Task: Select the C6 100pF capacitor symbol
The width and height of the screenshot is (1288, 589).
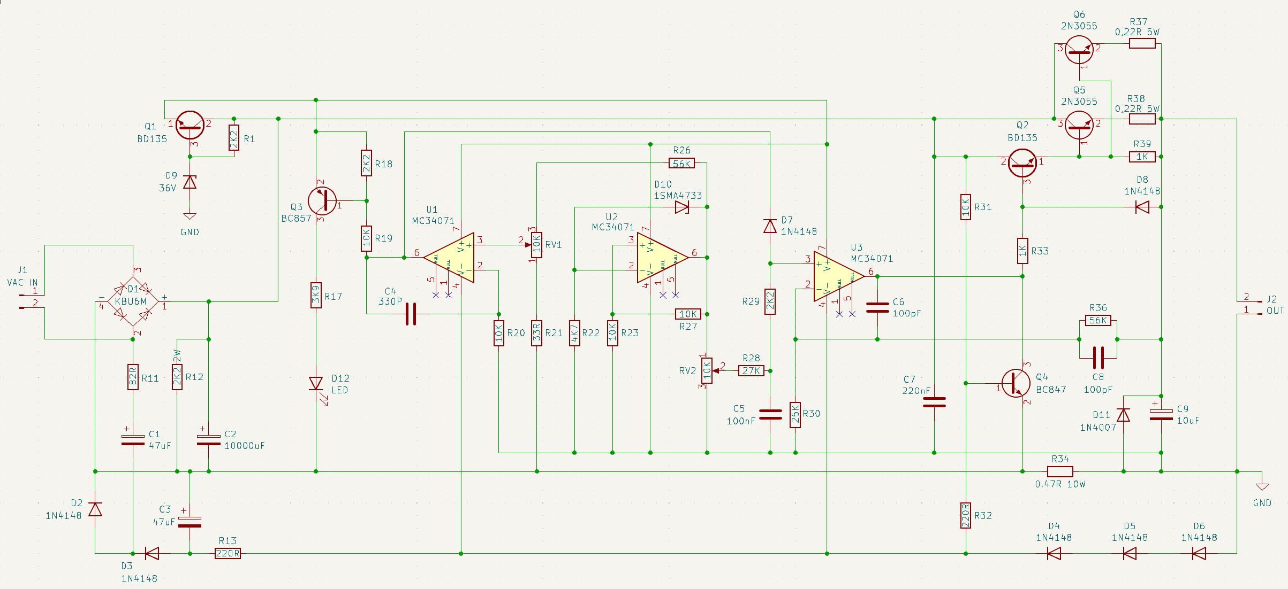Action: click(877, 307)
